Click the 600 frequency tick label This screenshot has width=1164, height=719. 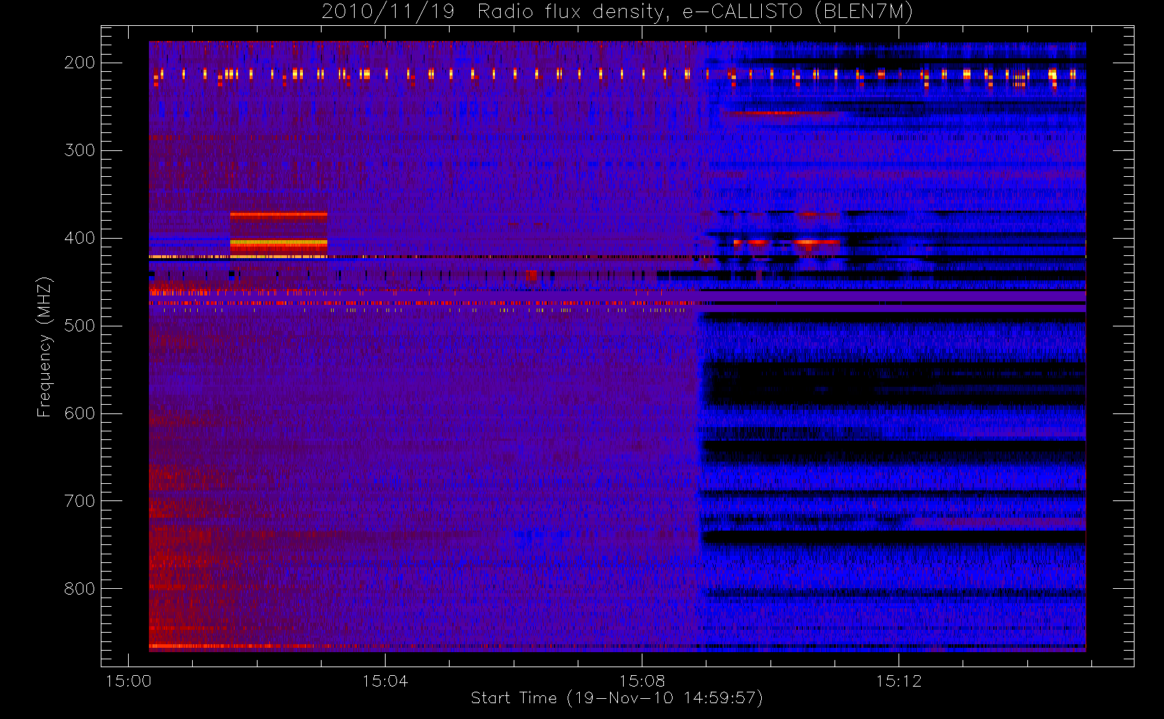click(x=80, y=413)
